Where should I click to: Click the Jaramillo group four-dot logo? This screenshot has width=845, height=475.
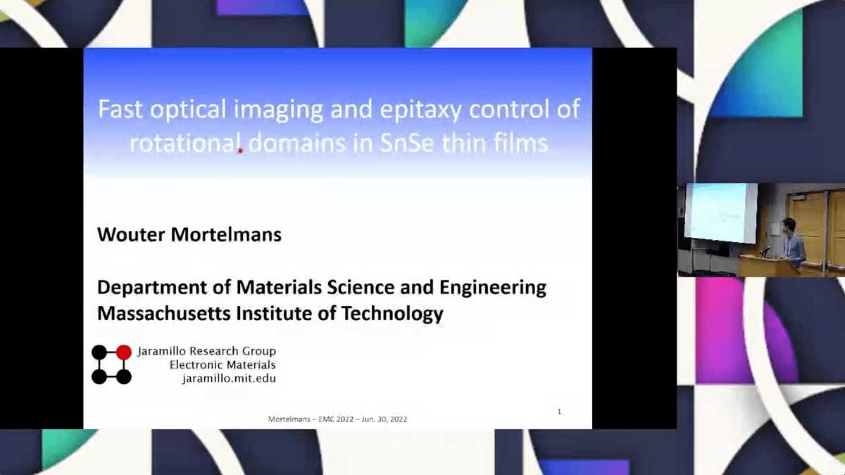(x=111, y=365)
